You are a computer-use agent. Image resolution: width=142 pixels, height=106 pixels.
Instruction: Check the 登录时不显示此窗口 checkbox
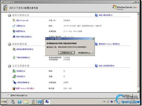coord(9,95)
